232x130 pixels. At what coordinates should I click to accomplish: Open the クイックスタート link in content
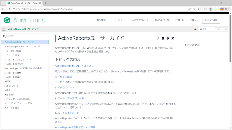click(x=65, y=88)
